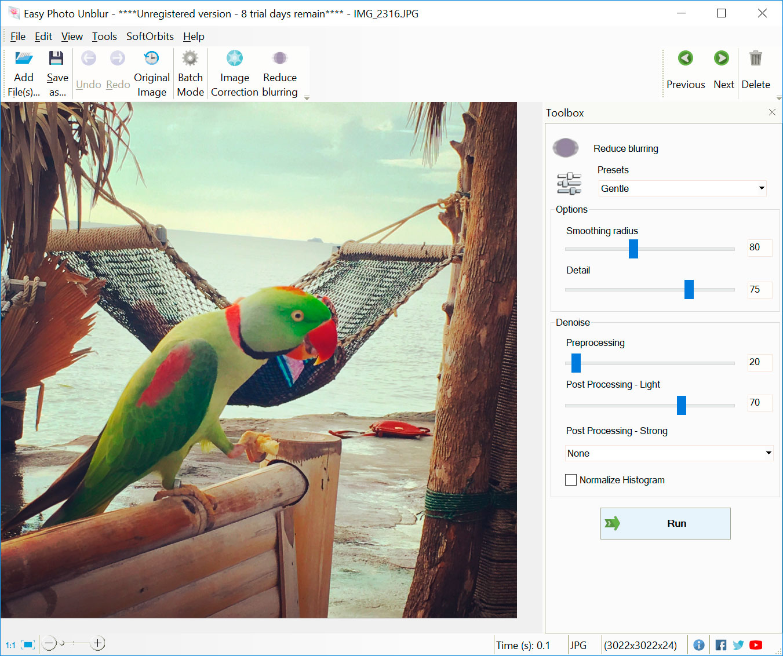Open the SoftOrbits menu

tap(150, 36)
